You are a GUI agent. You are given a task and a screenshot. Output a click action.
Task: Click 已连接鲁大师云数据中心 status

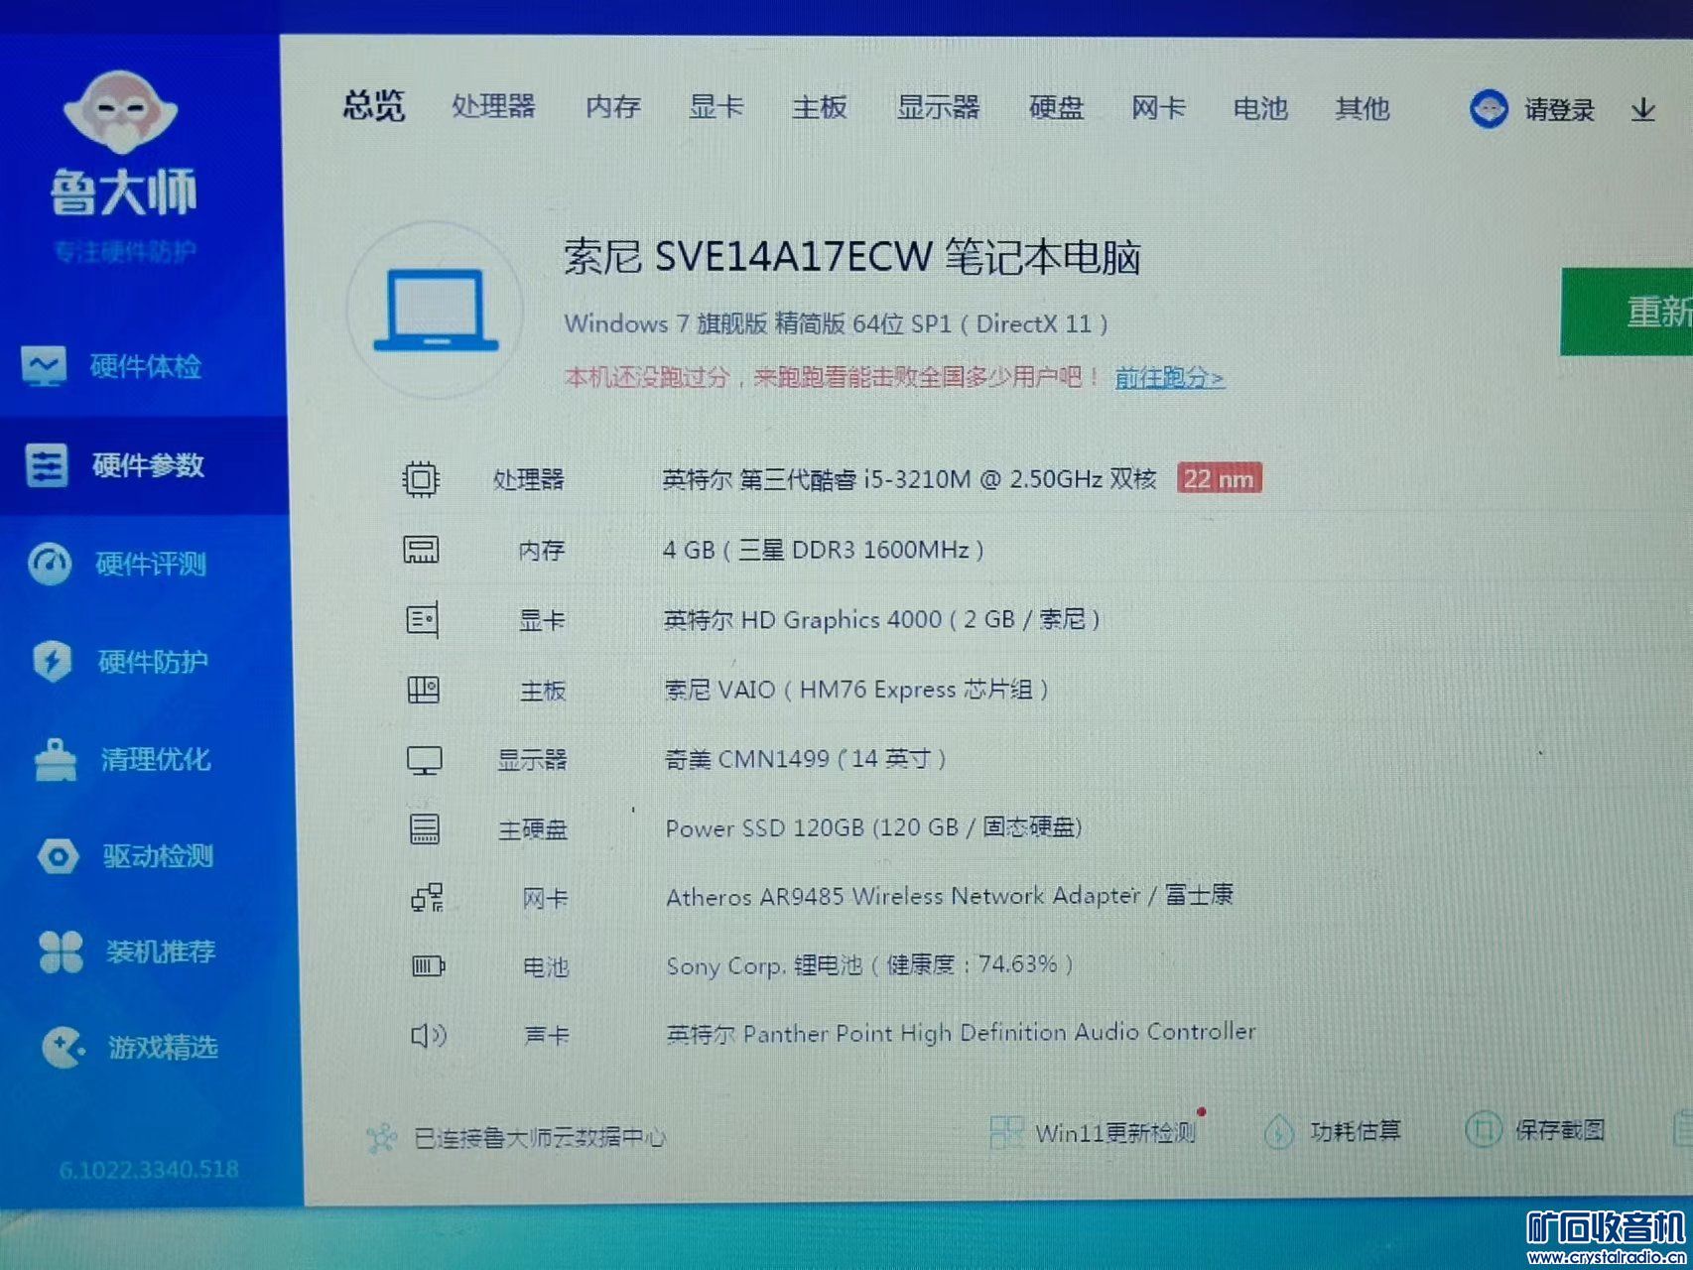coord(539,1138)
